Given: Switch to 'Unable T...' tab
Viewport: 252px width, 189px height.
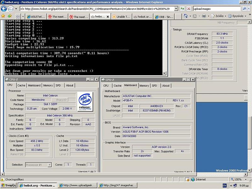Looking at the screenshot, I should click(x=122, y=17).
